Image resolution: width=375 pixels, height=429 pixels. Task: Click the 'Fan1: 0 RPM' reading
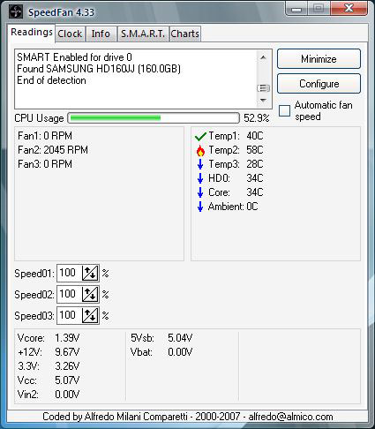(45, 136)
